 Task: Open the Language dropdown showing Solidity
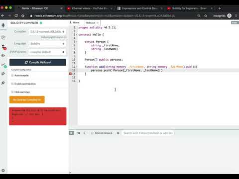point(47,43)
